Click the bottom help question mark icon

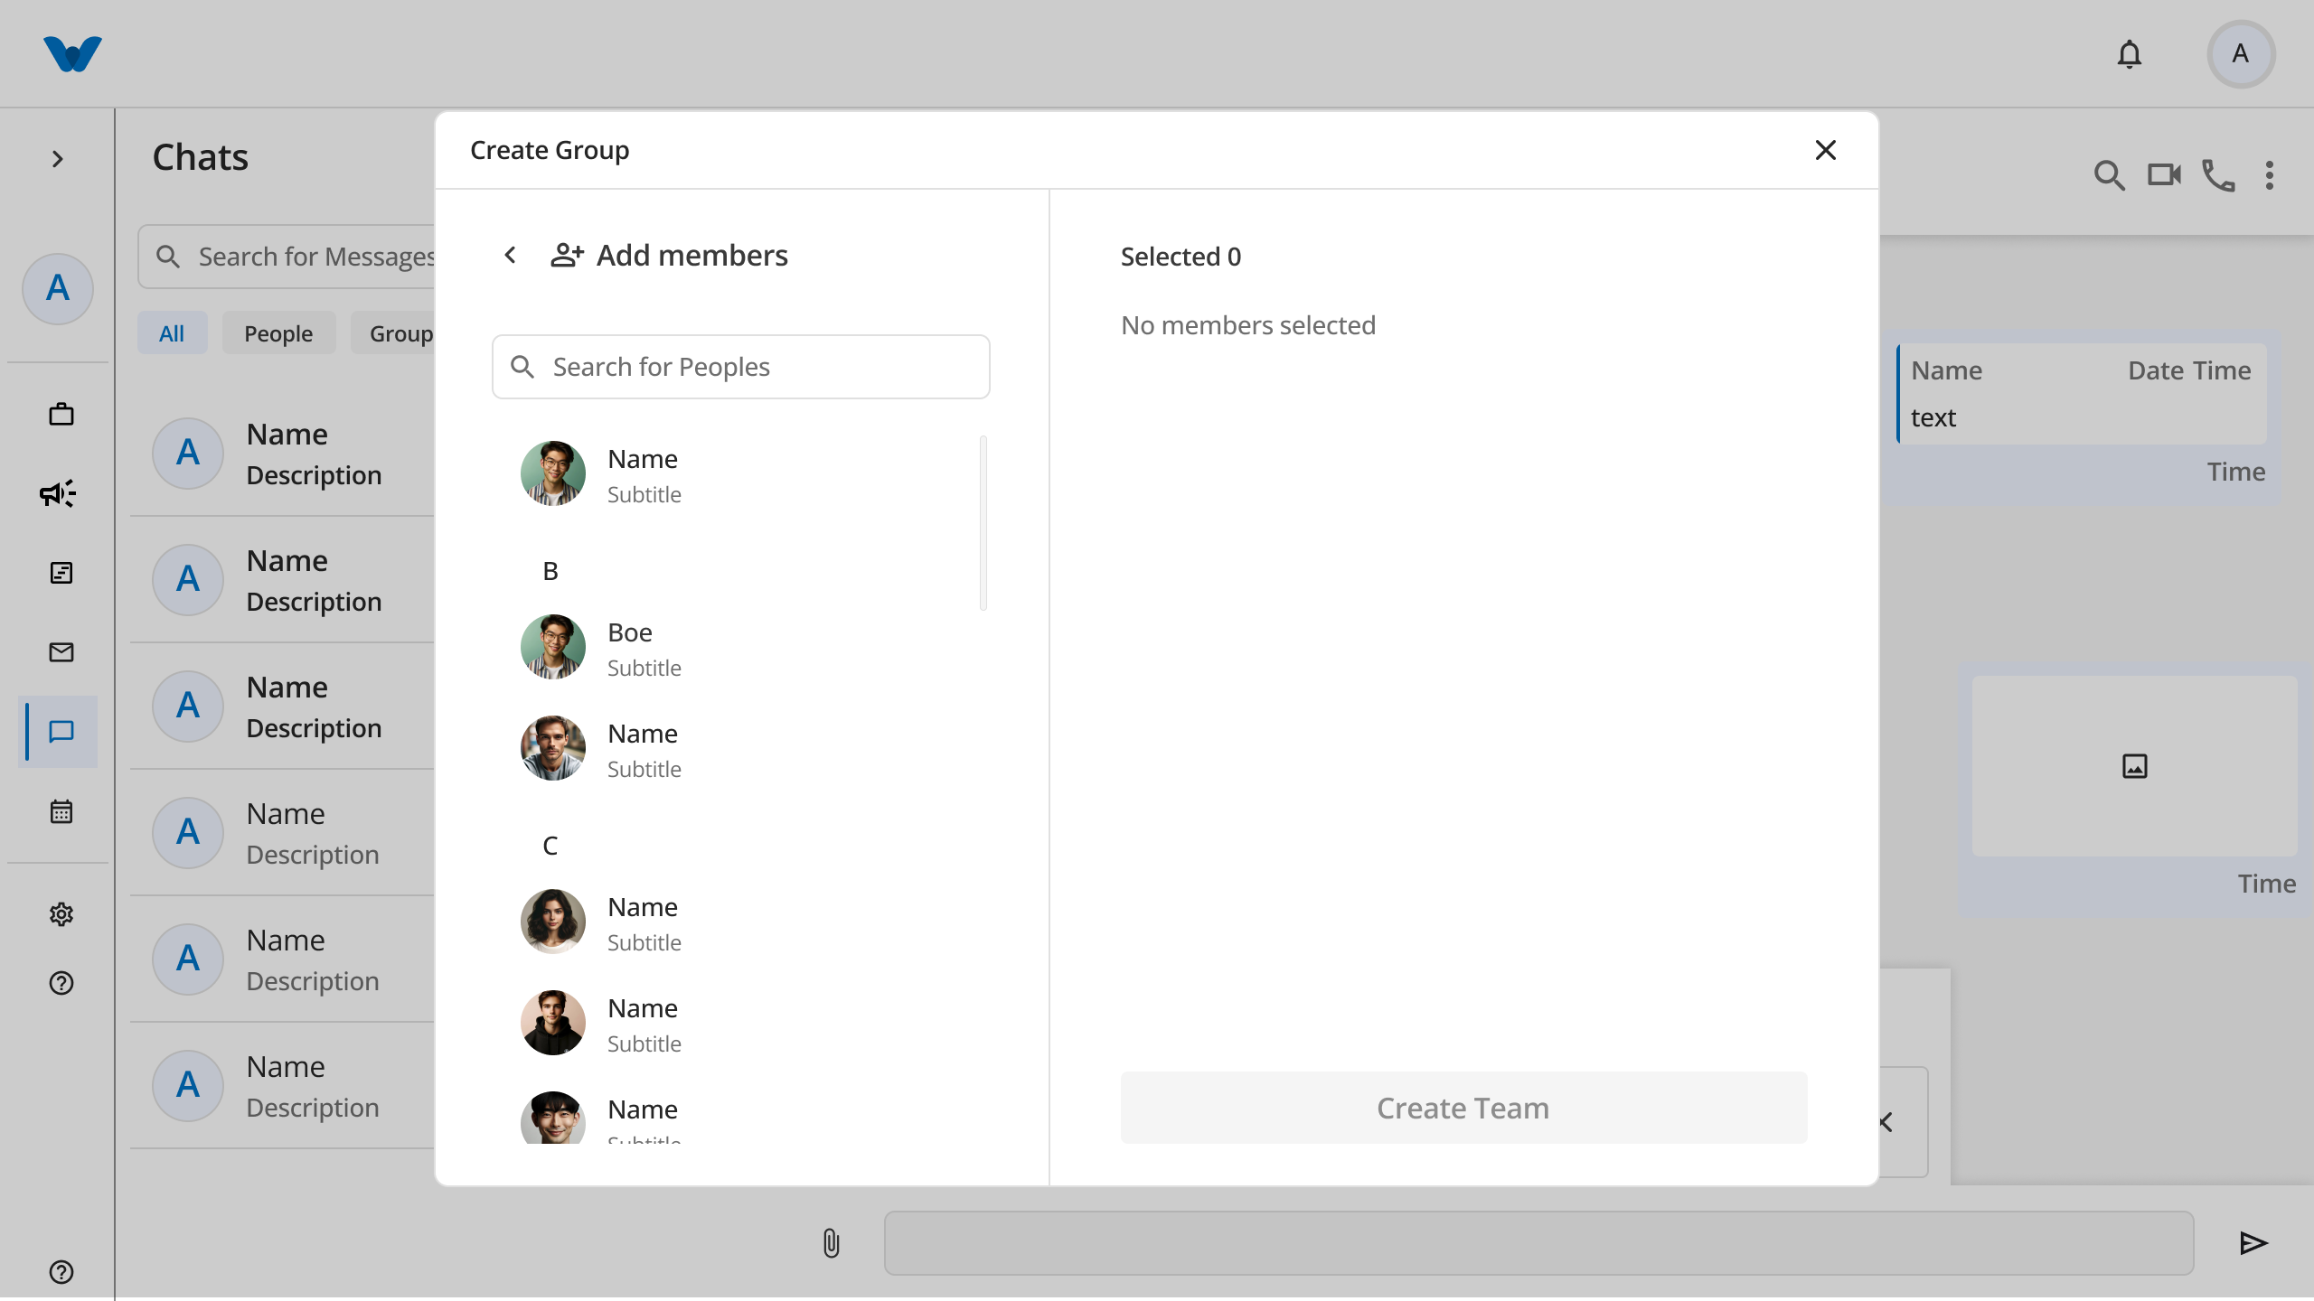click(x=61, y=1272)
